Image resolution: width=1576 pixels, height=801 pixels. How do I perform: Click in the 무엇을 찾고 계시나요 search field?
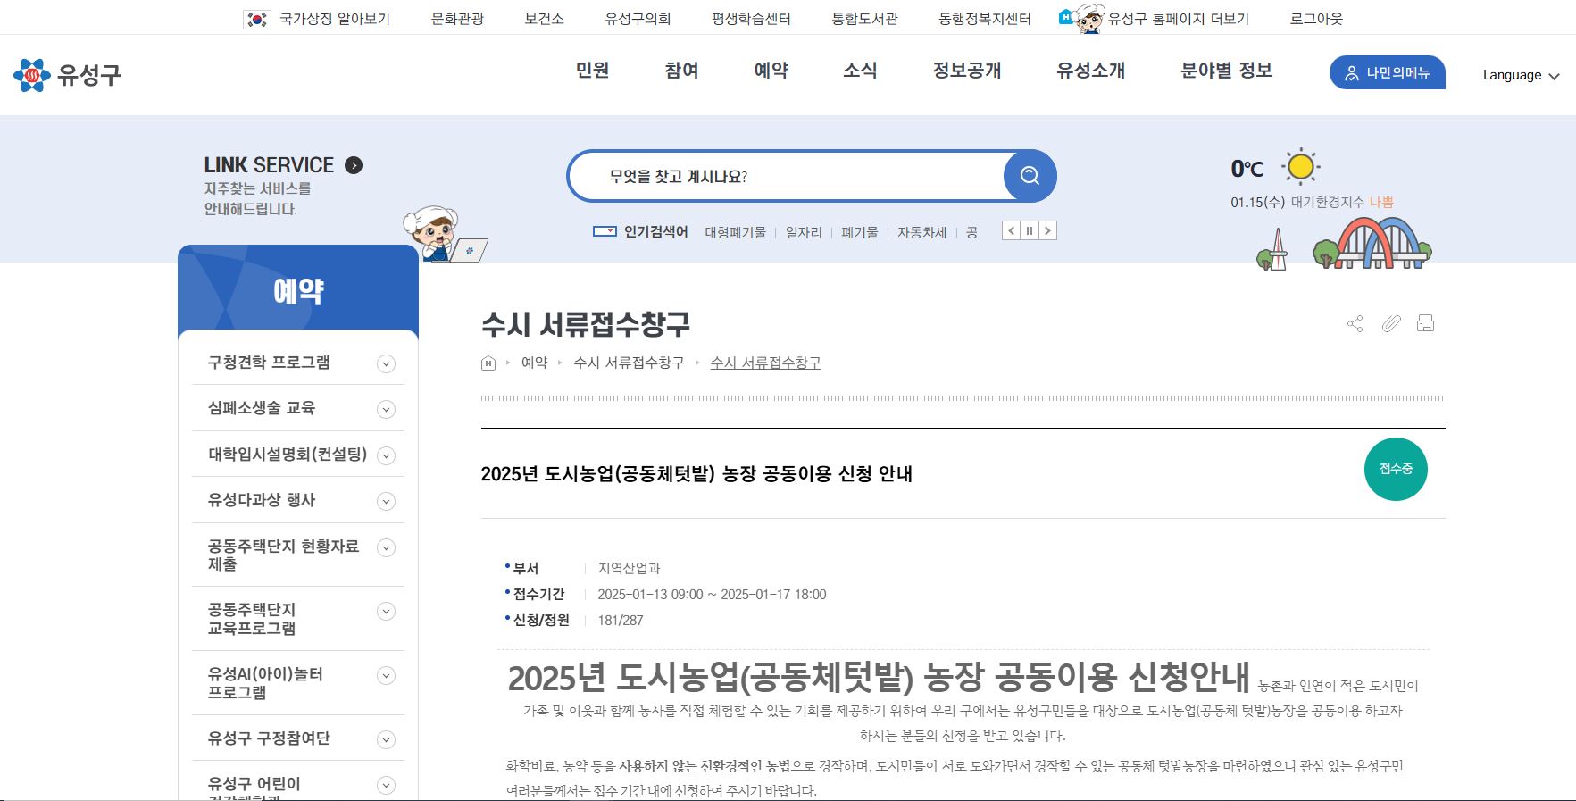[786, 176]
